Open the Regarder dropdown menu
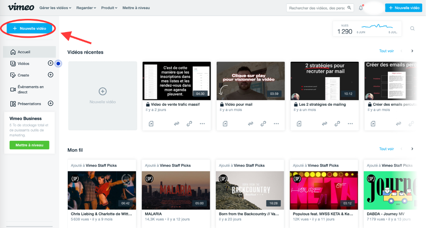This screenshot has width=426, height=228. [x=86, y=8]
